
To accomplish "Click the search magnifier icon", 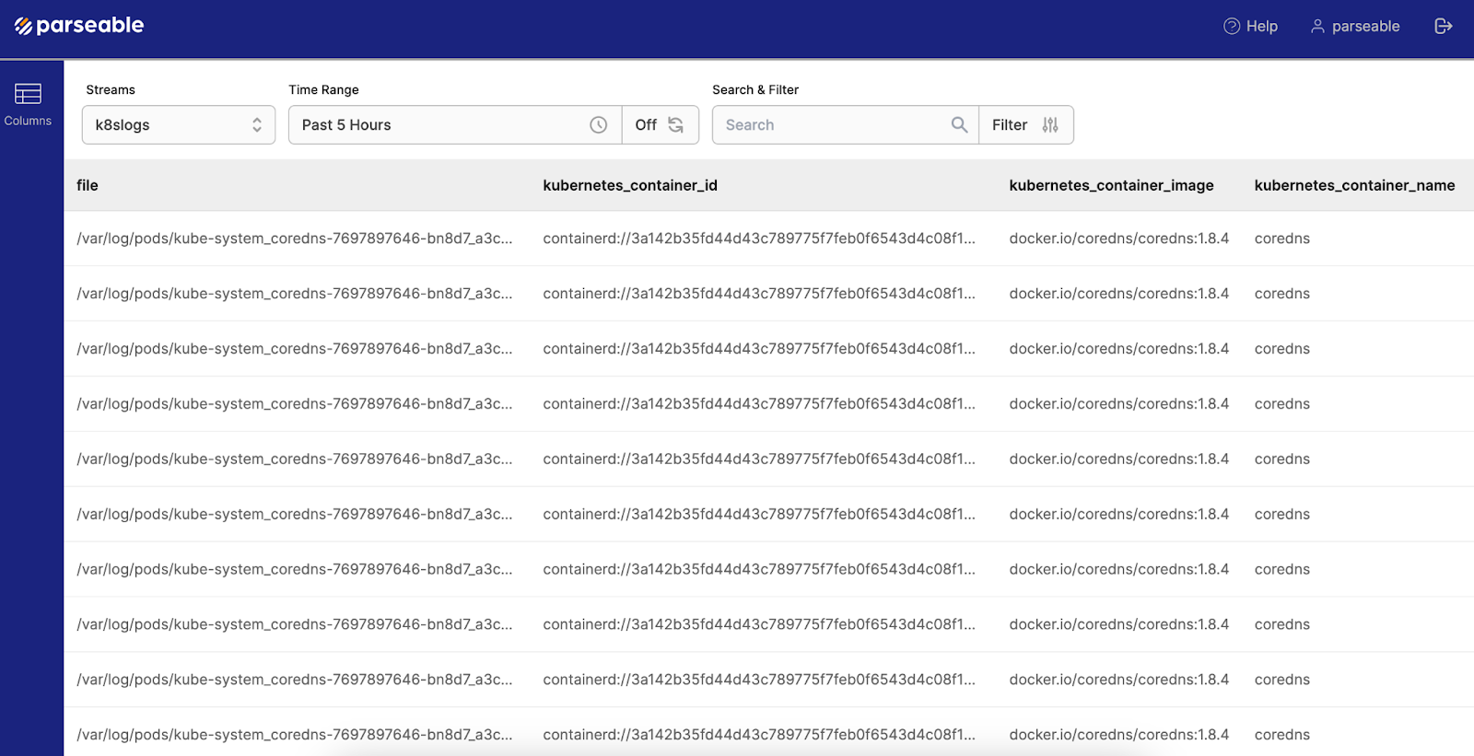I will (x=959, y=125).
